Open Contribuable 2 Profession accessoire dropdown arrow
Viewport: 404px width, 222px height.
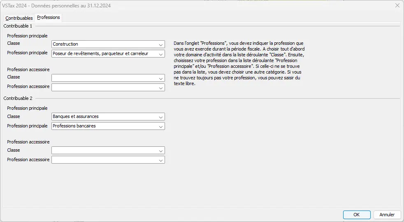coord(160,160)
